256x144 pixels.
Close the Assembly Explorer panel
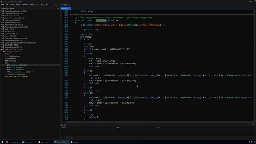(59, 8)
